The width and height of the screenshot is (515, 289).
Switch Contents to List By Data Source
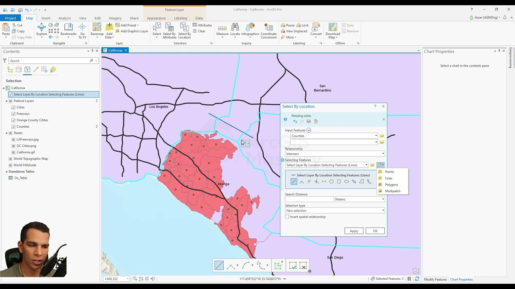coord(19,70)
